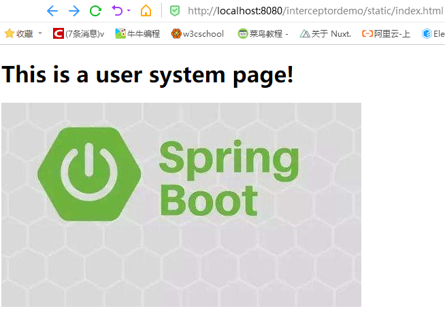
Task: Click the localhost URL address field
Action: coord(313,11)
